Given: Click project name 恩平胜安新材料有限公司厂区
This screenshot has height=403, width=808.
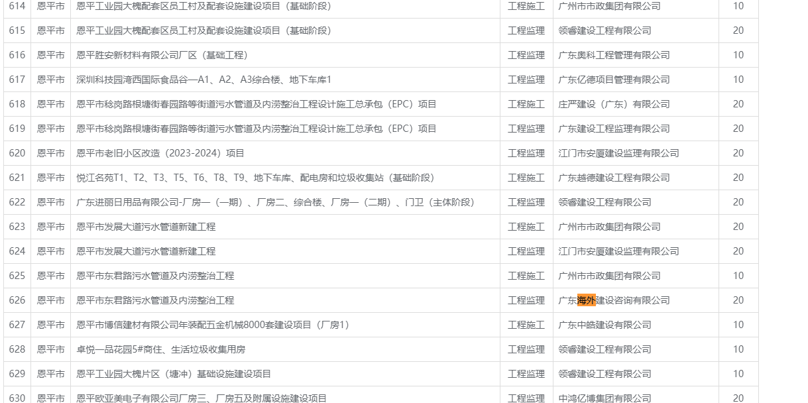Looking at the screenshot, I should click(162, 55).
